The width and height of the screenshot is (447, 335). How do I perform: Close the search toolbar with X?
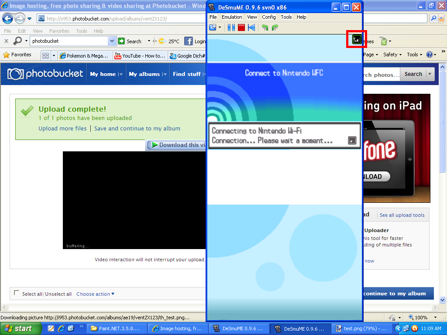(x=6, y=41)
